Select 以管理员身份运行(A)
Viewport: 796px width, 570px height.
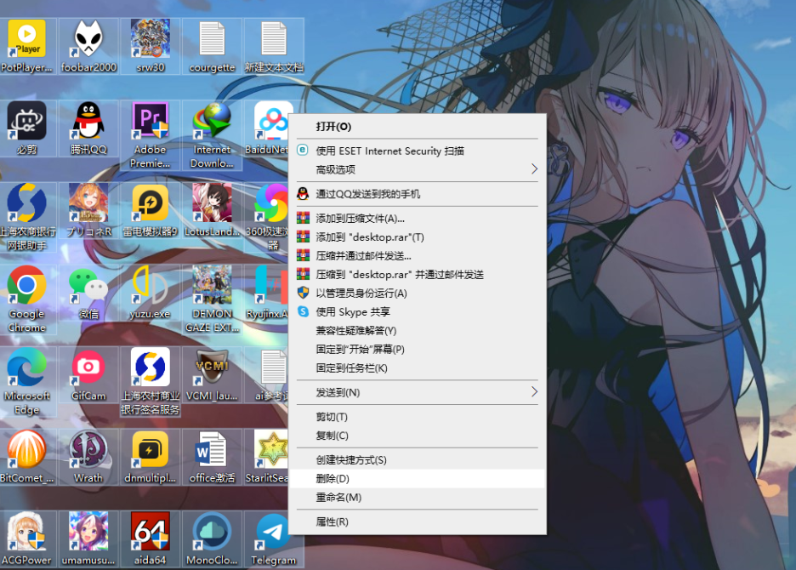[418, 294]
